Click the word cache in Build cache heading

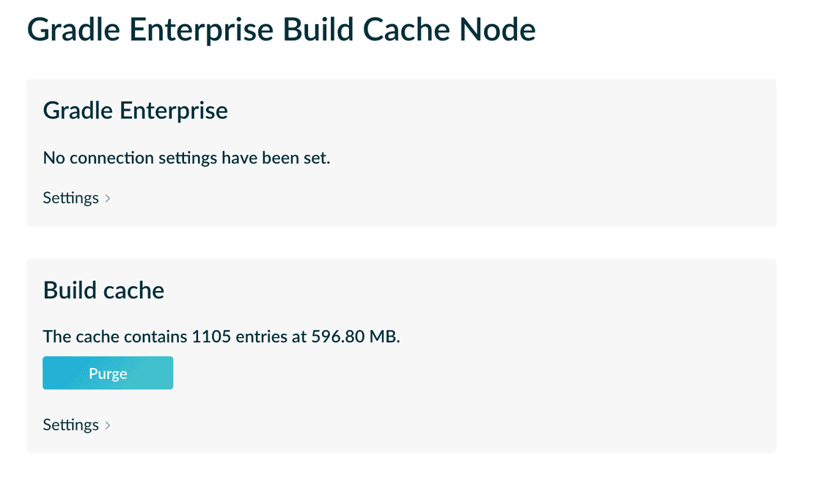point(134,290)
